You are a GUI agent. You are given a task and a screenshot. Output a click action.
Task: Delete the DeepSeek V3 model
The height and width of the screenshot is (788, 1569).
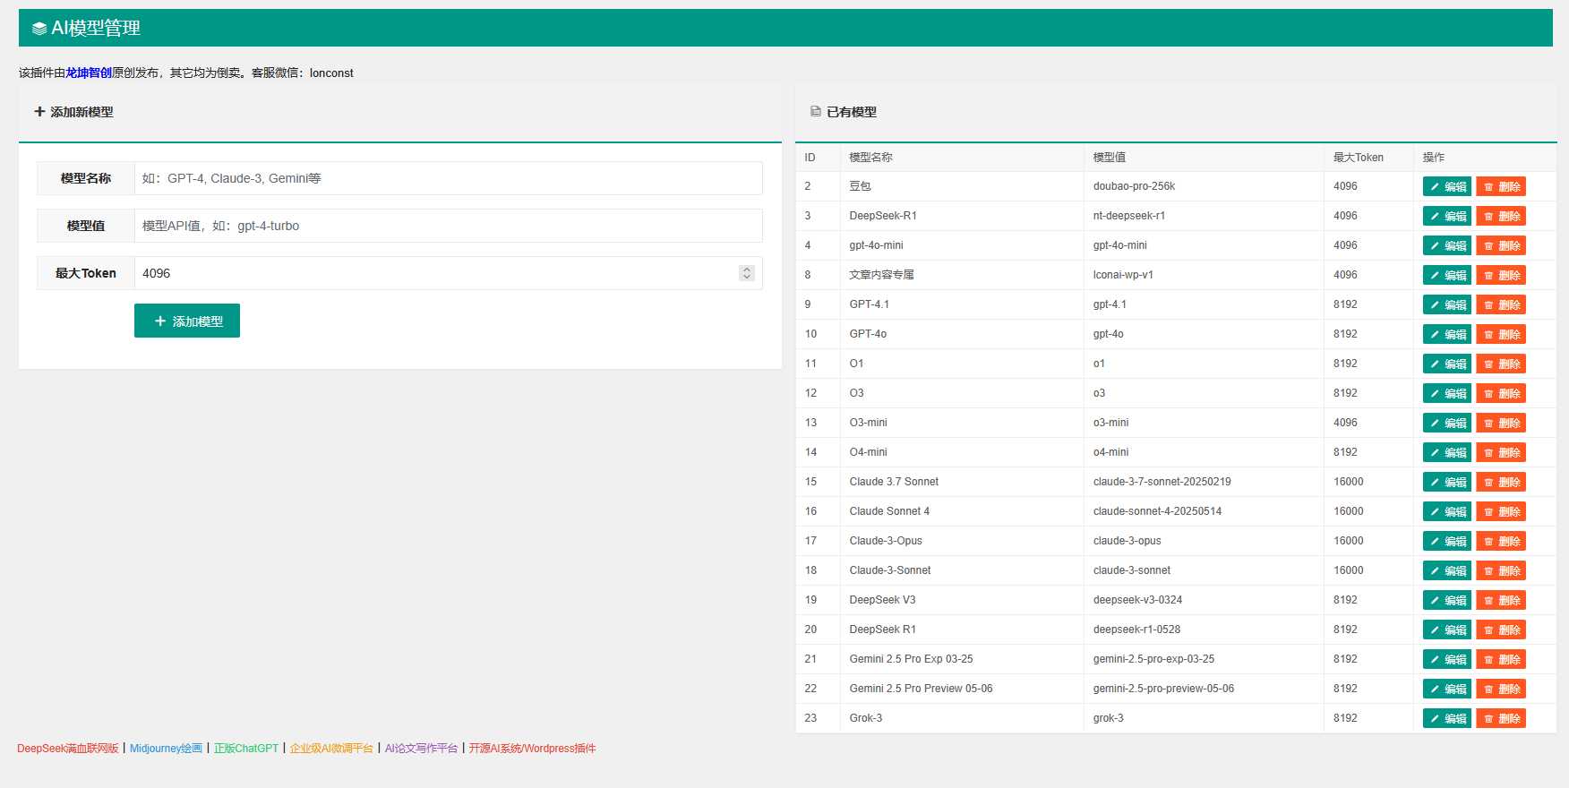pos(1500,600)
